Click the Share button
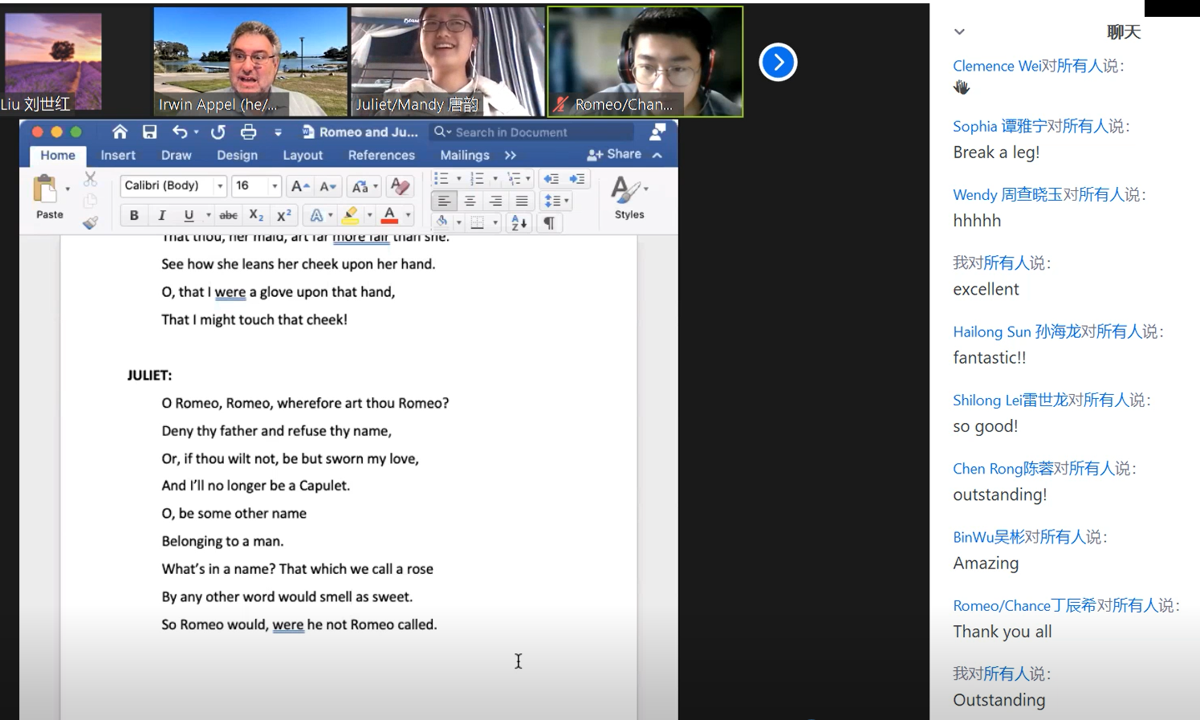This screenshot has height=720, width=1200. click(x=615, y=154)
